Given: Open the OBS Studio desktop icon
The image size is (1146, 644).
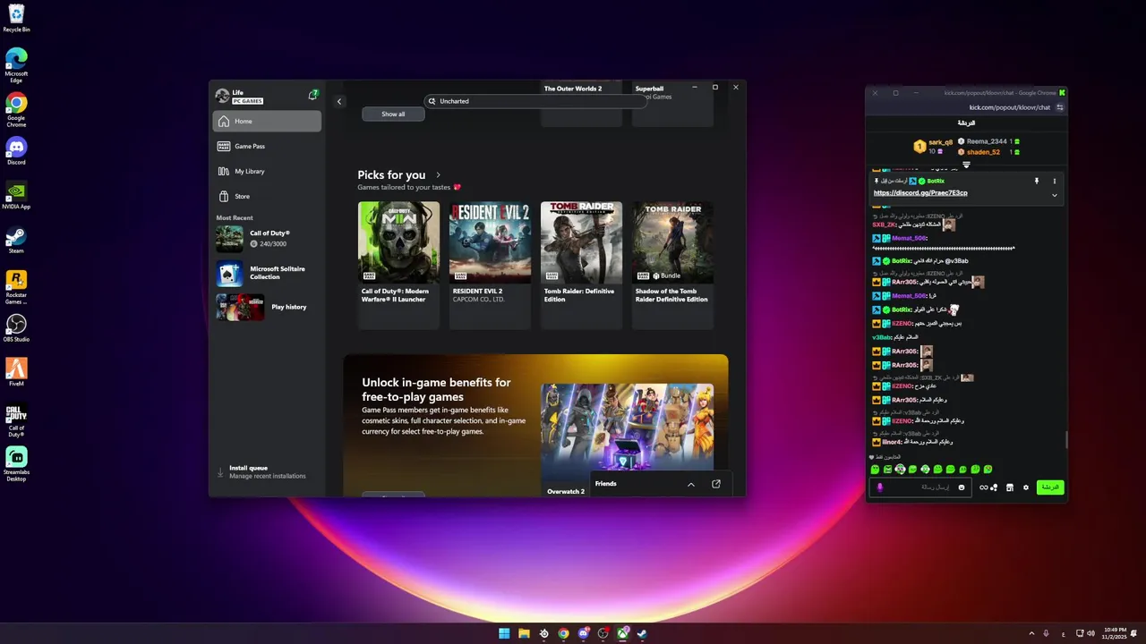Looking at the screenshot, I should click(x=16, y=327).
